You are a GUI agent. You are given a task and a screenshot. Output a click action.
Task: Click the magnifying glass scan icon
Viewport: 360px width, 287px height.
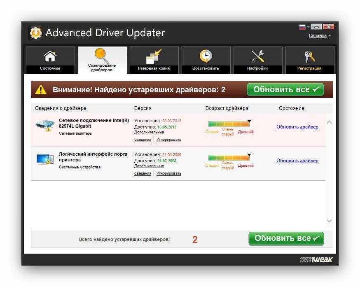102,55
